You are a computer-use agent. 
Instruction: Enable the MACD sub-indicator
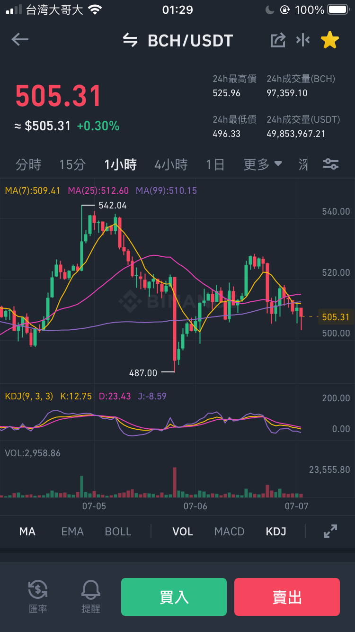(x=229, y=532)
